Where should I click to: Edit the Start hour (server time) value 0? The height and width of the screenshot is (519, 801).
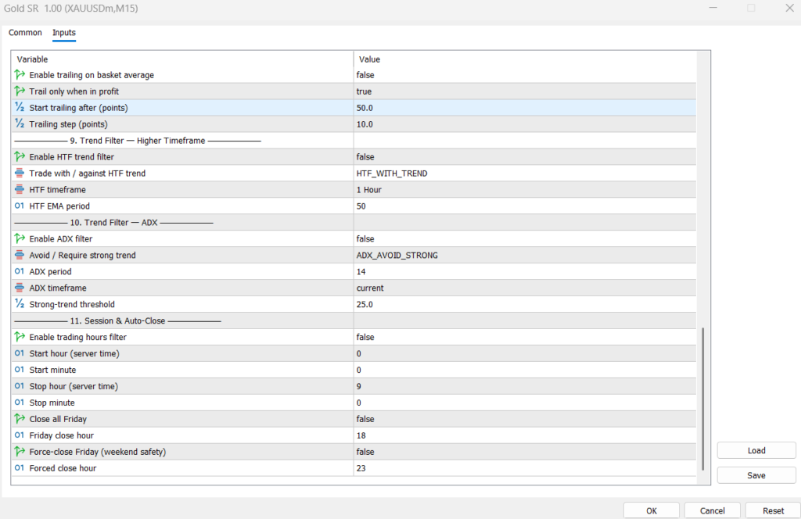click(525, 353)
